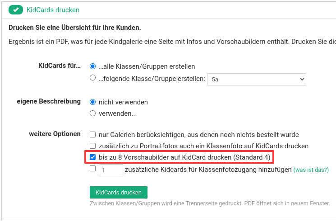Select the alle Klassen/Gruppen erstellen radio button
Screen dimensions: 336x222
tap(93, 66)
